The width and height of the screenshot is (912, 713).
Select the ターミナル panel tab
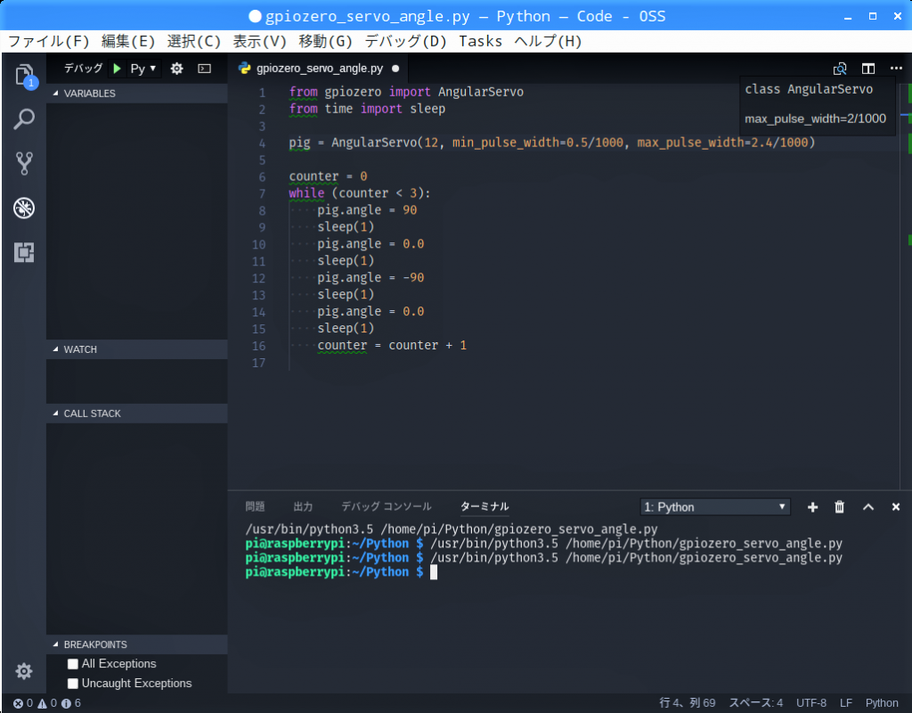pyautogui.click(x=484, y=506)
